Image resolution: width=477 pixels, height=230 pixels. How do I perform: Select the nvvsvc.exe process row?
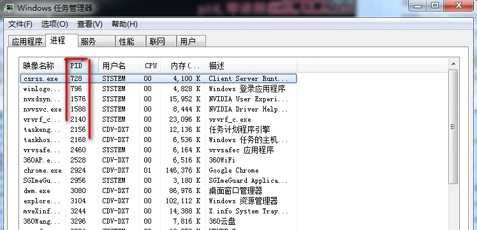[158, 109]
